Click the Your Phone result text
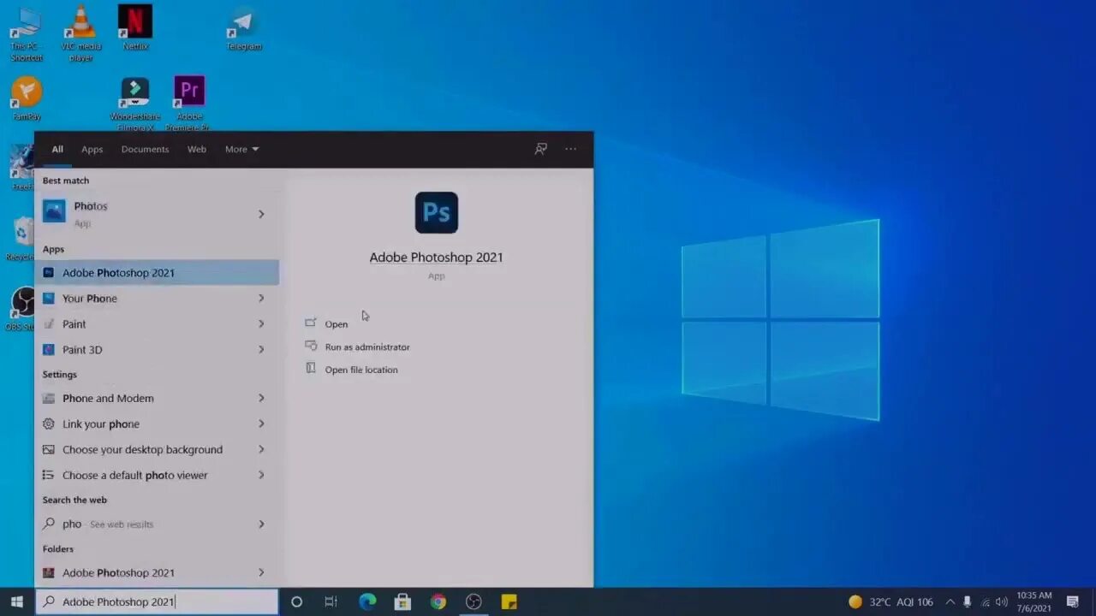Viewport: 1096px width, 616px height. [x=90, y=298]
